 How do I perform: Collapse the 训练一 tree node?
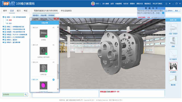pos(3,17)
